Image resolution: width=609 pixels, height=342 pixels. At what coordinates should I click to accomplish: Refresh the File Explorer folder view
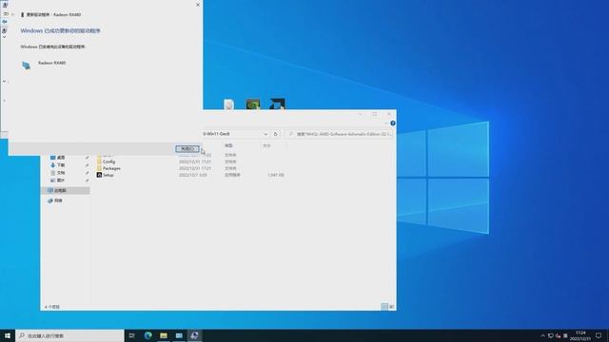click(x=275, y=134)
